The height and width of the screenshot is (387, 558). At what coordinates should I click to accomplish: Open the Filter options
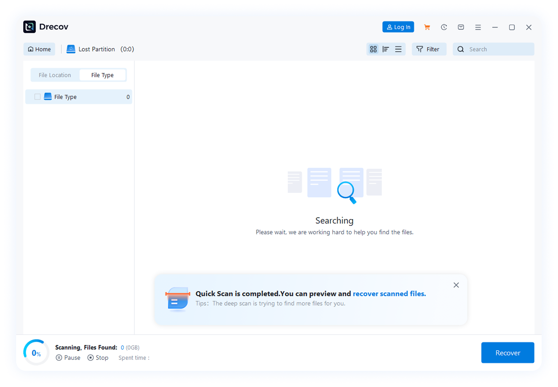pyautogui.click(x=429, y=49)
